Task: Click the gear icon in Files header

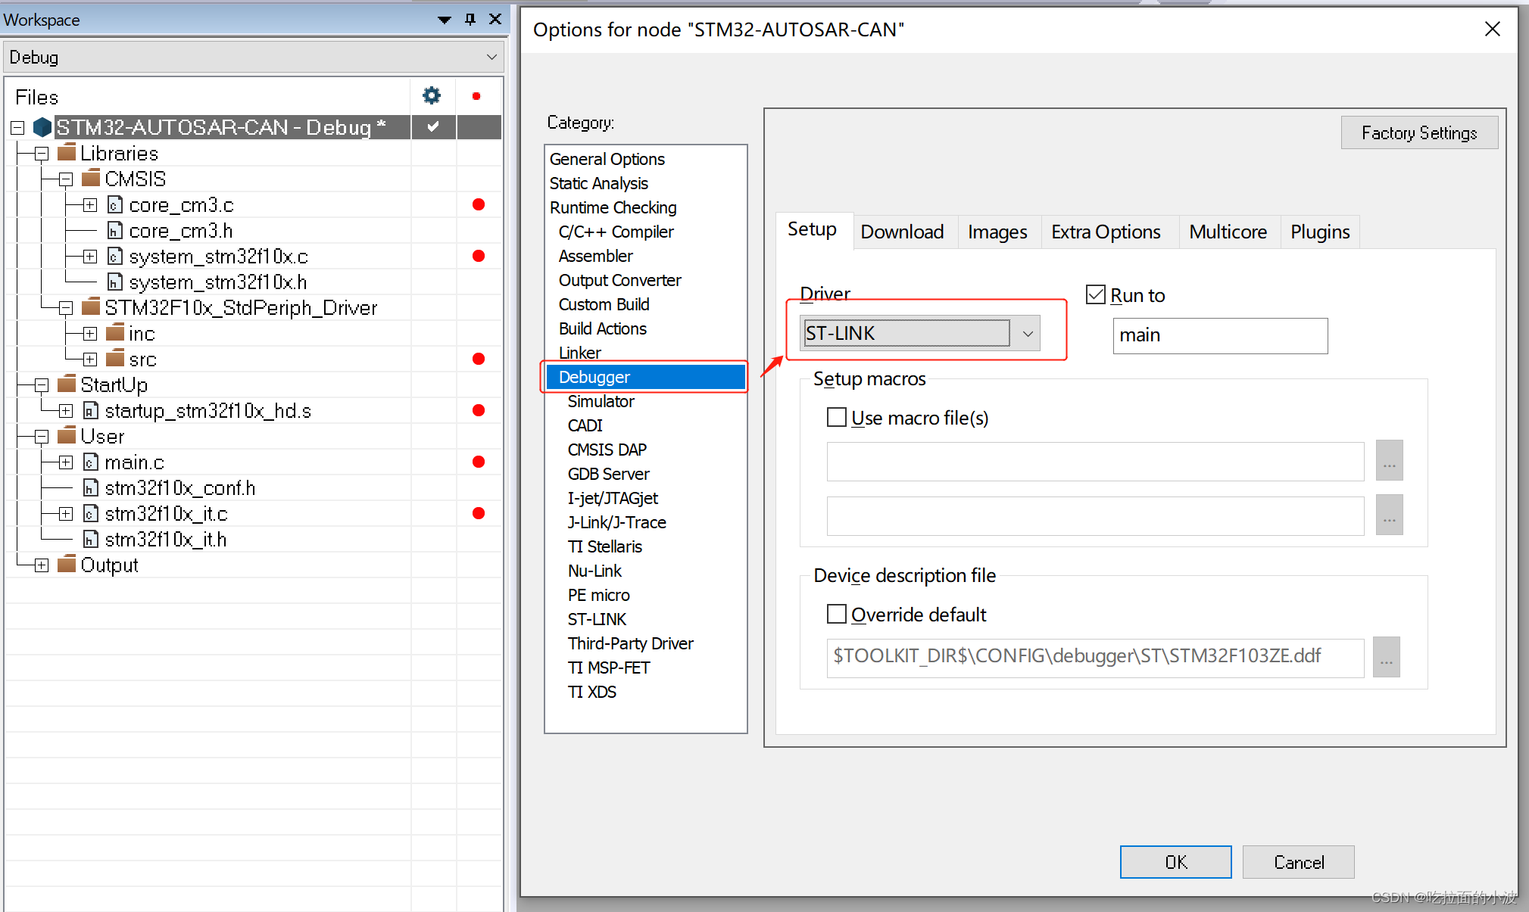Action: pos(431,95)
